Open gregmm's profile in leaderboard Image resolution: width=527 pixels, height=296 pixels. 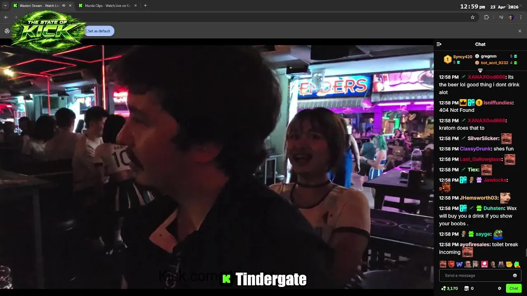(489, 56)
